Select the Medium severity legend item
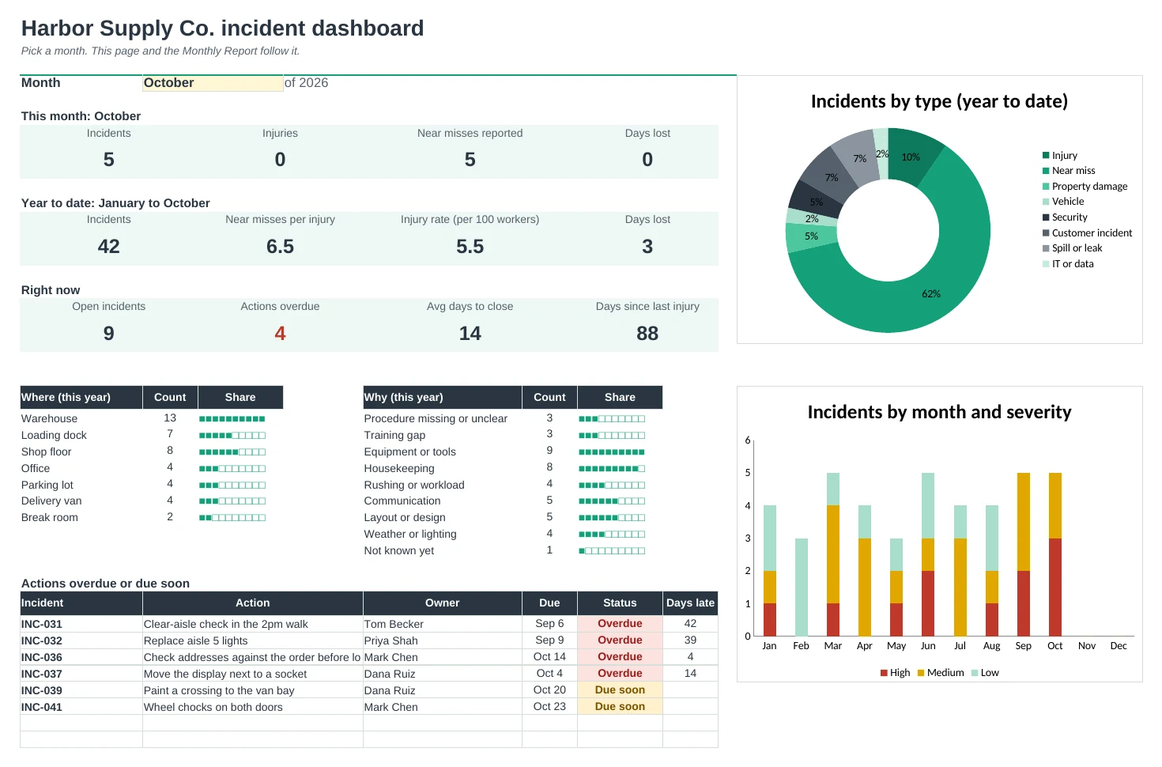Screen dimensions: 1162x767 (941, 673)
